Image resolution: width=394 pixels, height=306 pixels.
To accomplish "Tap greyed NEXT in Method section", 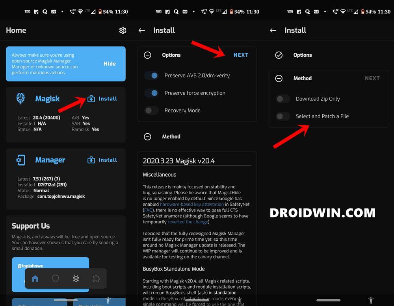I will point(372,78).
